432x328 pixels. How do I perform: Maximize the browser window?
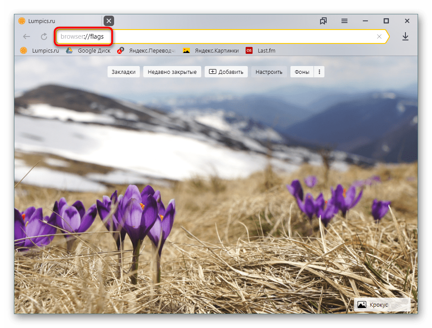(386, 21)
